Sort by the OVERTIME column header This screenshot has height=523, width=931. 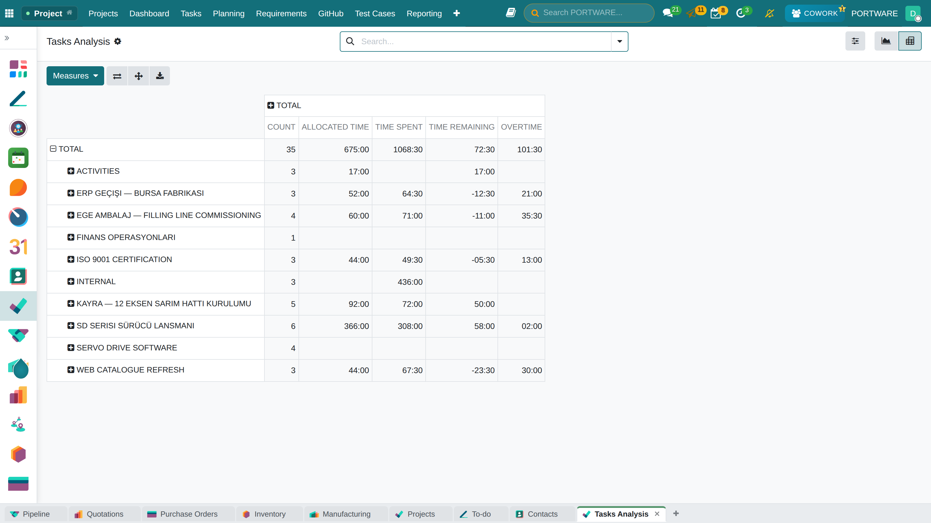pyautogui.click(x=521, y=127)
